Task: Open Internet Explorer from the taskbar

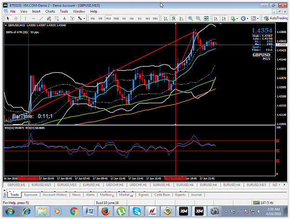Action: pos(26,211)
